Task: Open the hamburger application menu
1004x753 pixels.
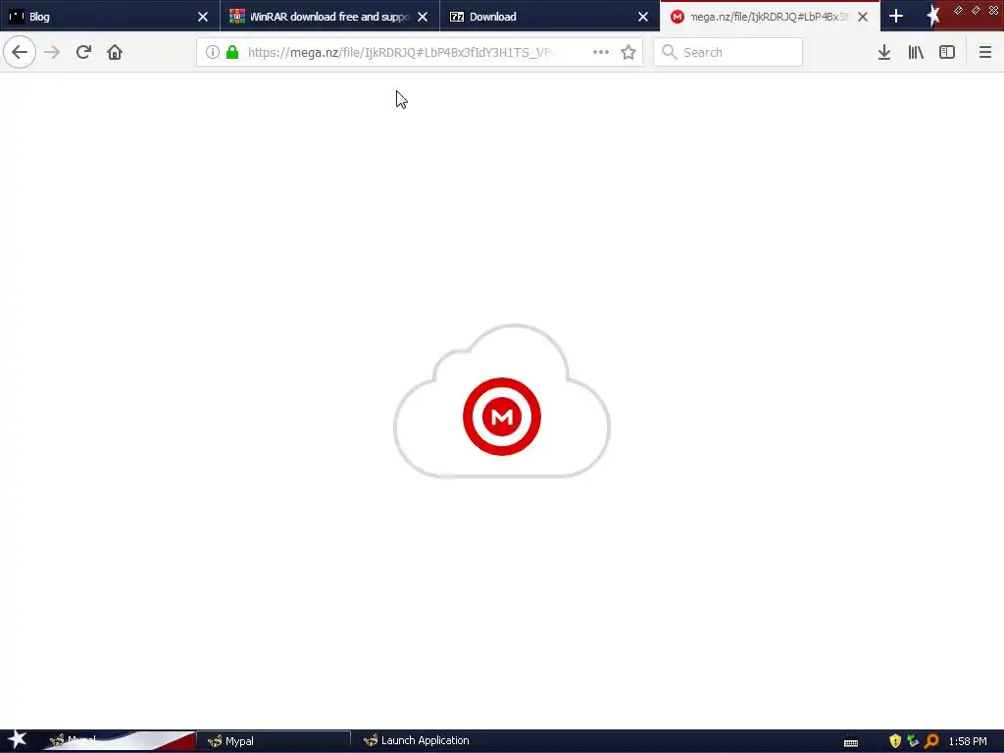Action: click(x=984, y=52)
